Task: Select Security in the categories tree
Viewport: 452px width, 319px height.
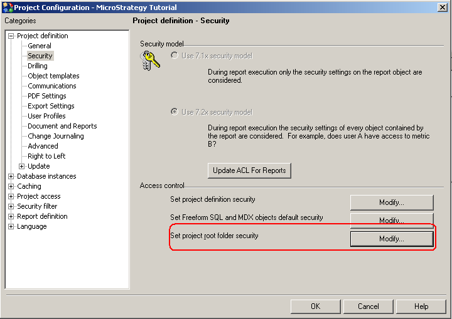Action: (40, 56)
